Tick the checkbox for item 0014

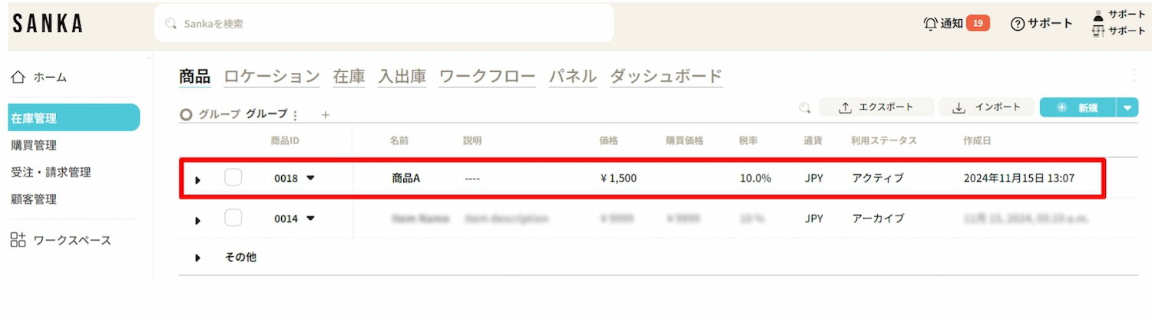pyautogui.click(x=233, y=219)
